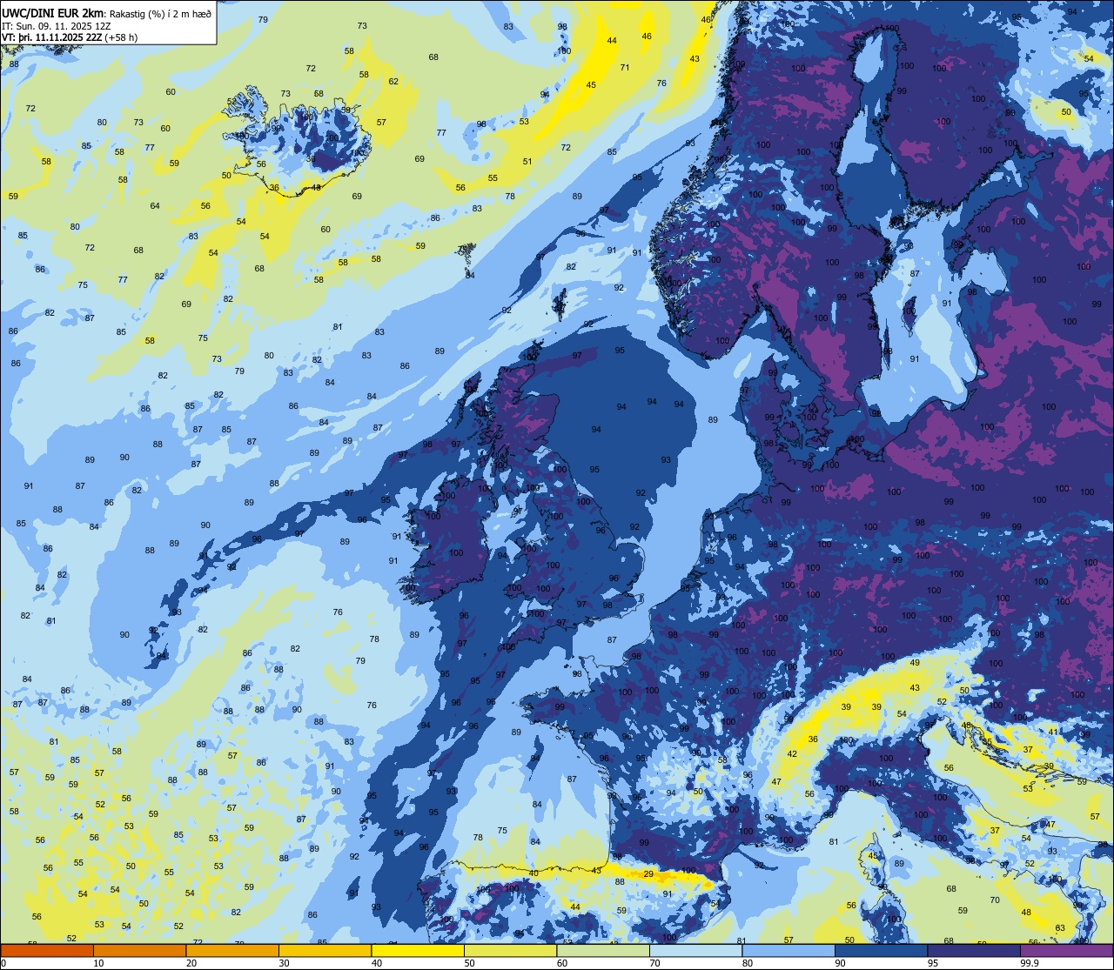
Task: Click the 60–70 pale green legend swatch
Action: pos(603,951)
